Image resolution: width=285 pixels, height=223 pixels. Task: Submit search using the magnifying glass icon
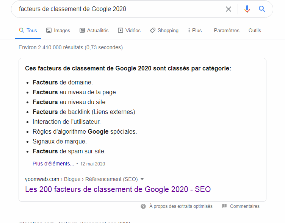tap(262, 9)
